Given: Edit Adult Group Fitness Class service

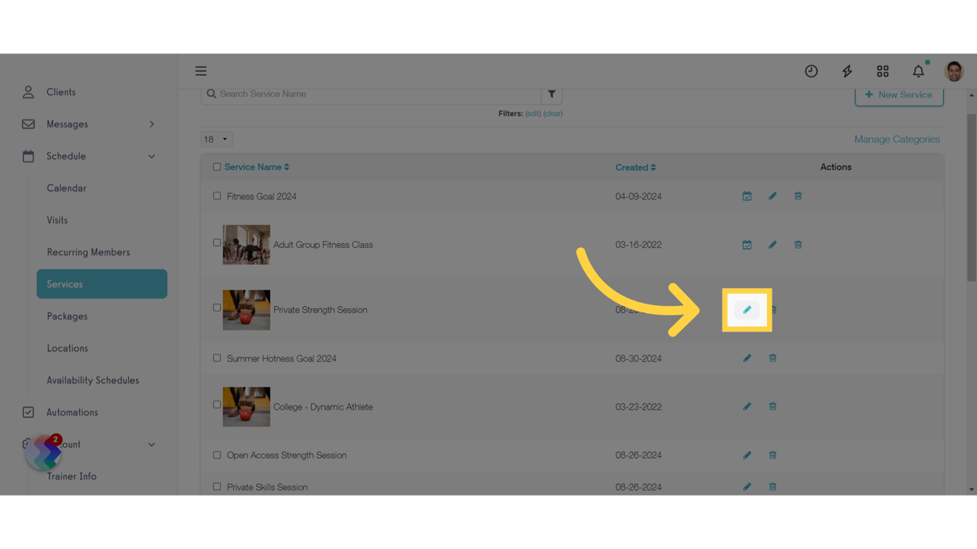Looking at the screenshot, I should 772,244.
